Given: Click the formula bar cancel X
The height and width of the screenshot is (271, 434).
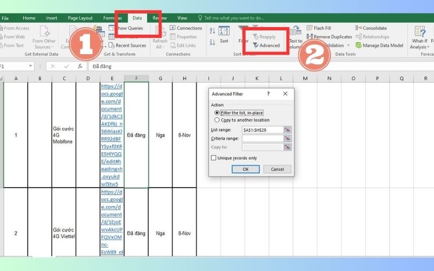Looking at the screenshot, I should pos(53,66).
